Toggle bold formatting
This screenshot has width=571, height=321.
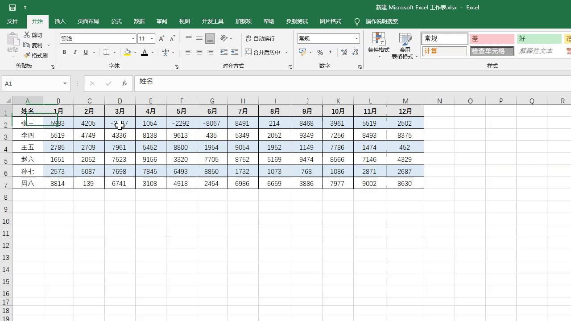64,52
